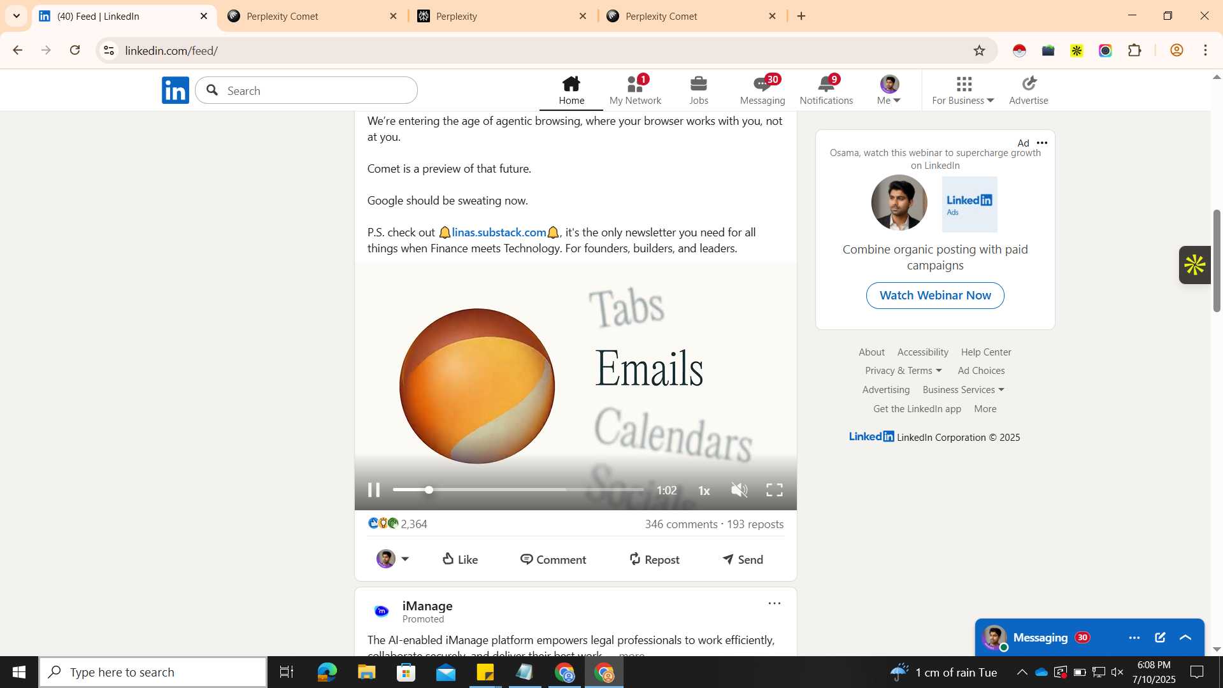Expand the react-as identity dropdown

tap(392, 559)
